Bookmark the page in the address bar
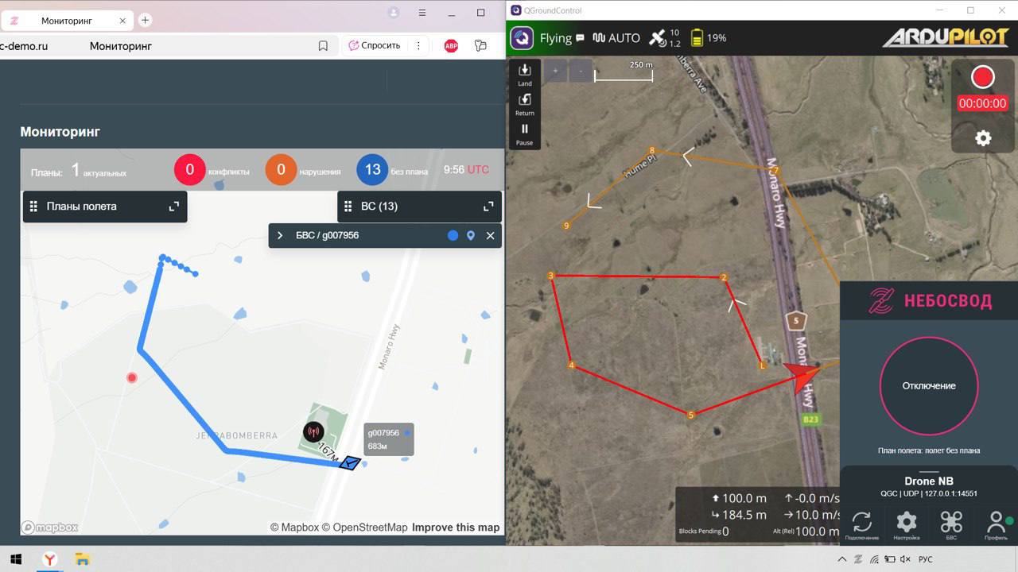This screenshot has width=1018, height=572. pyautogui.click(x=323, y=46)
